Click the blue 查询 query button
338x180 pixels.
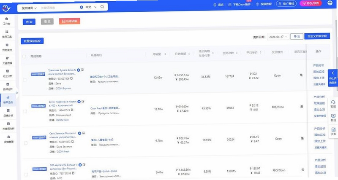tap(29, 22)
